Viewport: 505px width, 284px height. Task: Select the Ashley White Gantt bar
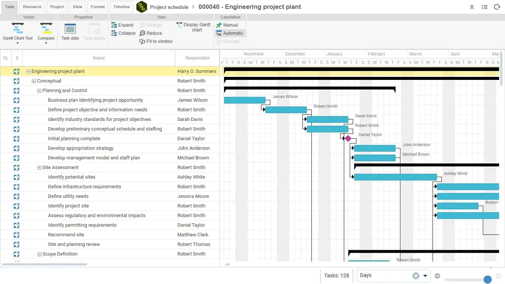[396, 177]
